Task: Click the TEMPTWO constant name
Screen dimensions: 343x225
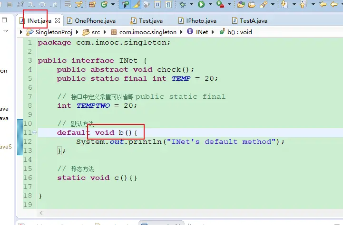Action: (93, 106)
